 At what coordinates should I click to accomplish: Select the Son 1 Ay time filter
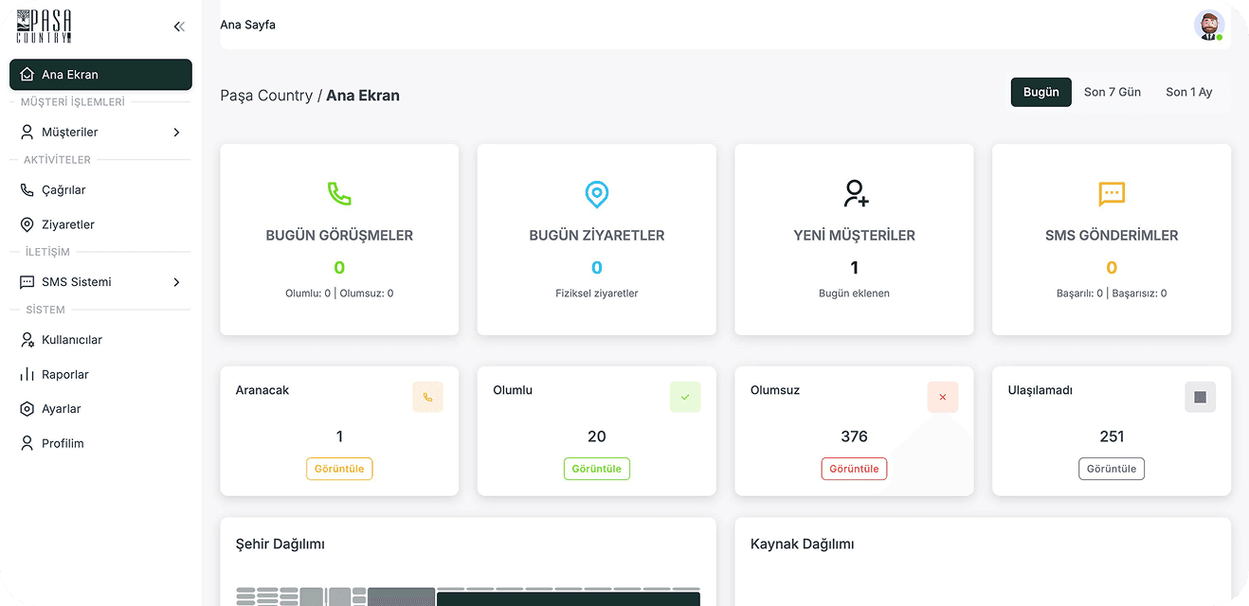click(1188, 92)
